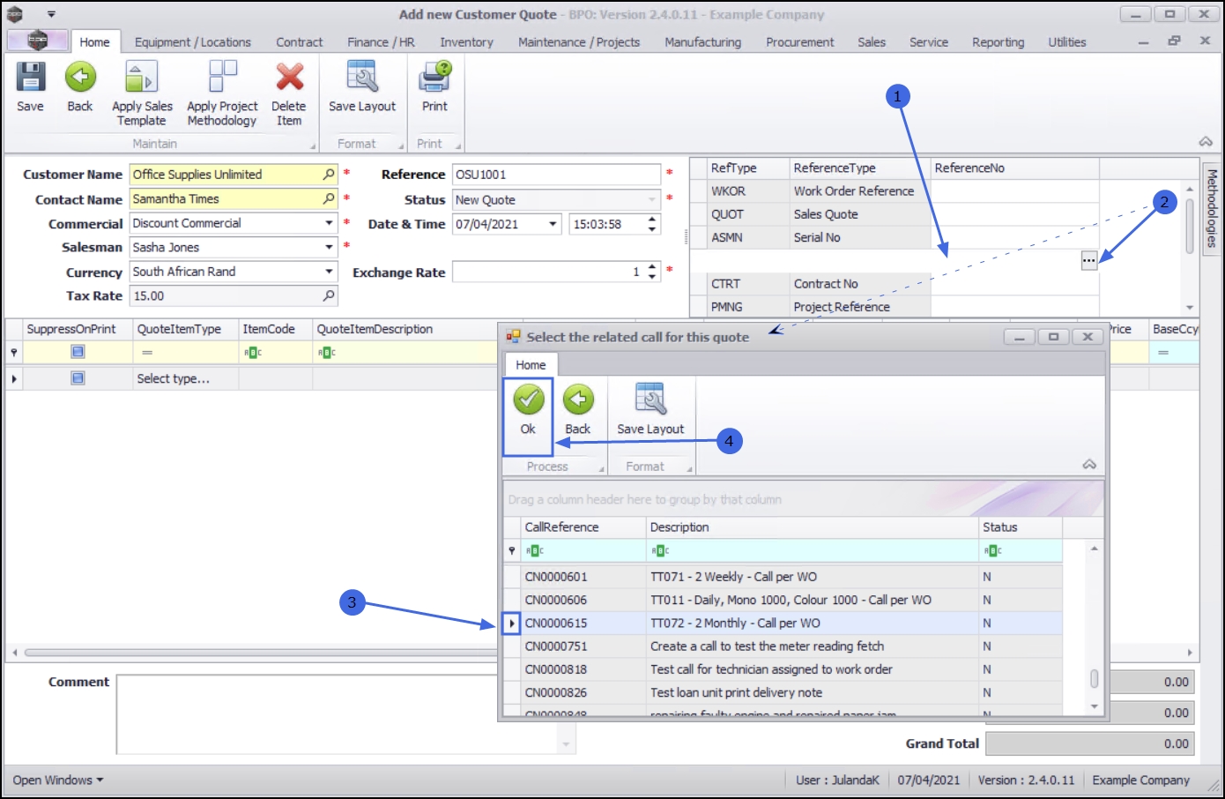The width and height of the screenshot is (1225, 799).
Task: Open the Open Windows menu
Action: coord(58,780)
